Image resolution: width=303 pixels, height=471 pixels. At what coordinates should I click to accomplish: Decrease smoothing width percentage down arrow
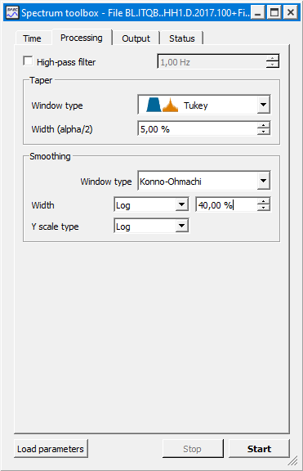pyautogui.click(x=264, y=208)
